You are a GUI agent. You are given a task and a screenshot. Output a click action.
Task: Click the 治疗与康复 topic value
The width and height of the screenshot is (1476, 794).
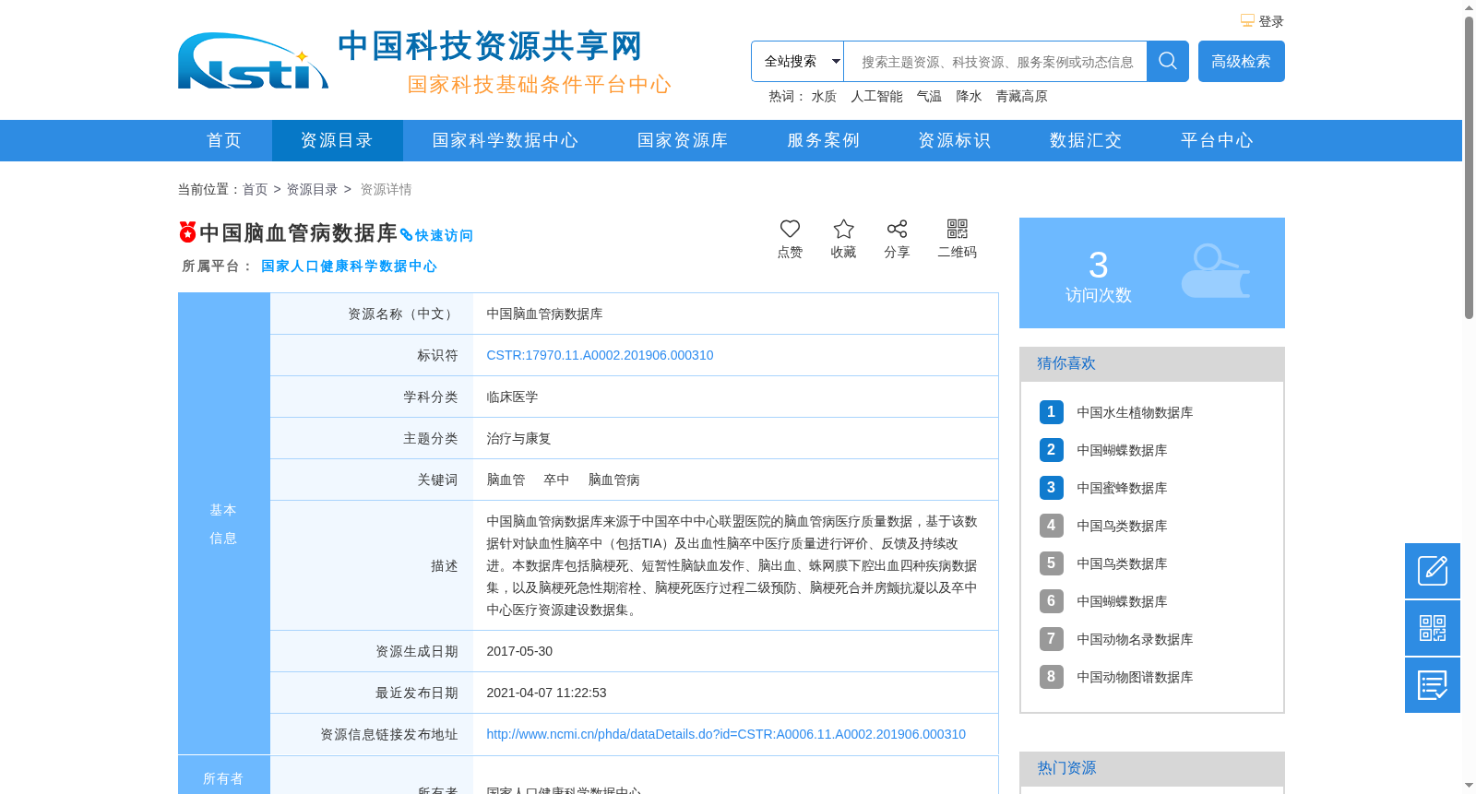pos(518,438)
